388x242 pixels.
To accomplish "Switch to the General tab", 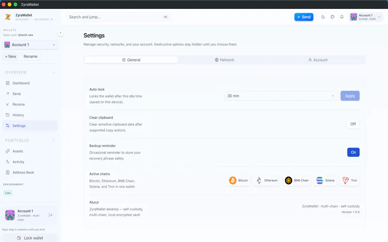I will [131, 60].
